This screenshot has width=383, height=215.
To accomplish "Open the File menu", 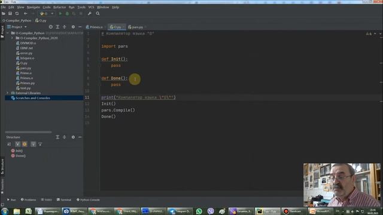I will pyautogui.click(x=3, y=7).
